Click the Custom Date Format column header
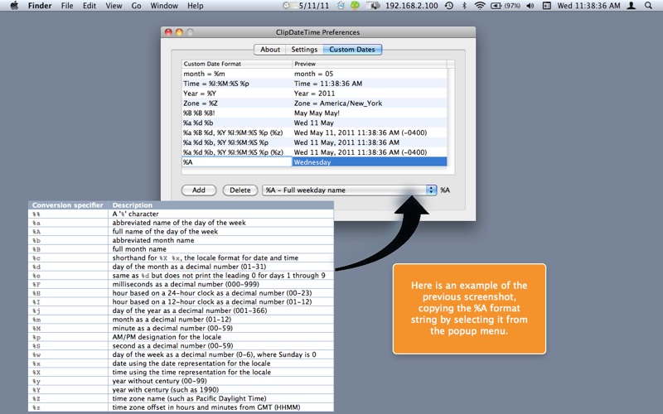The image size is (663, 414). click(x=237, y=64)
